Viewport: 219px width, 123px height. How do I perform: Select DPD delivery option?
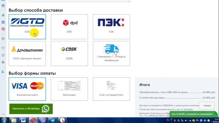point(69,27)
